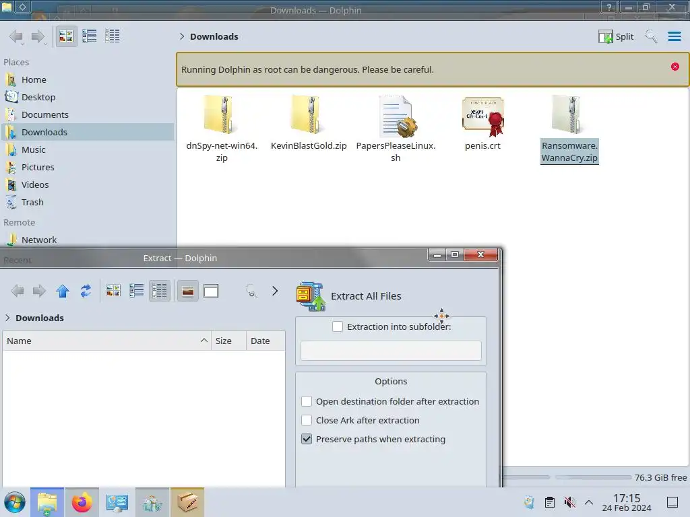Open the clock and calendar showing 17:15
Viewport: 690px width, 517px height.
click(627, 502)
